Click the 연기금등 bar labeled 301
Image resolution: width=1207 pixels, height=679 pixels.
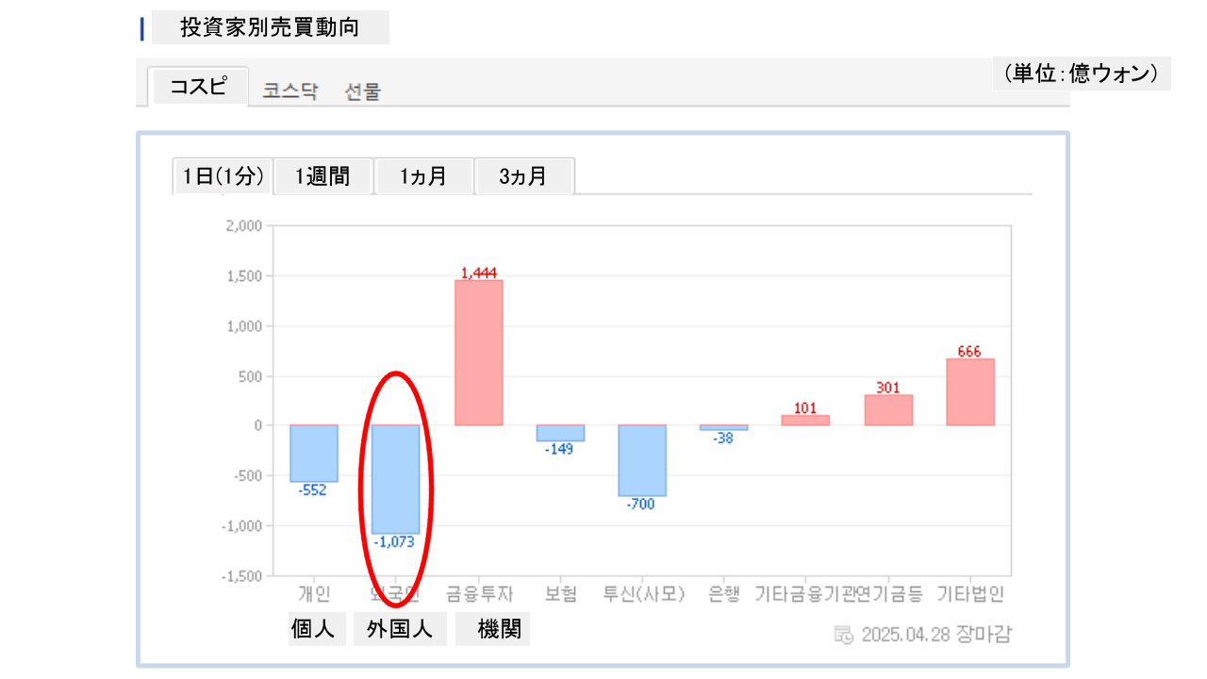(x=888, y=410)
